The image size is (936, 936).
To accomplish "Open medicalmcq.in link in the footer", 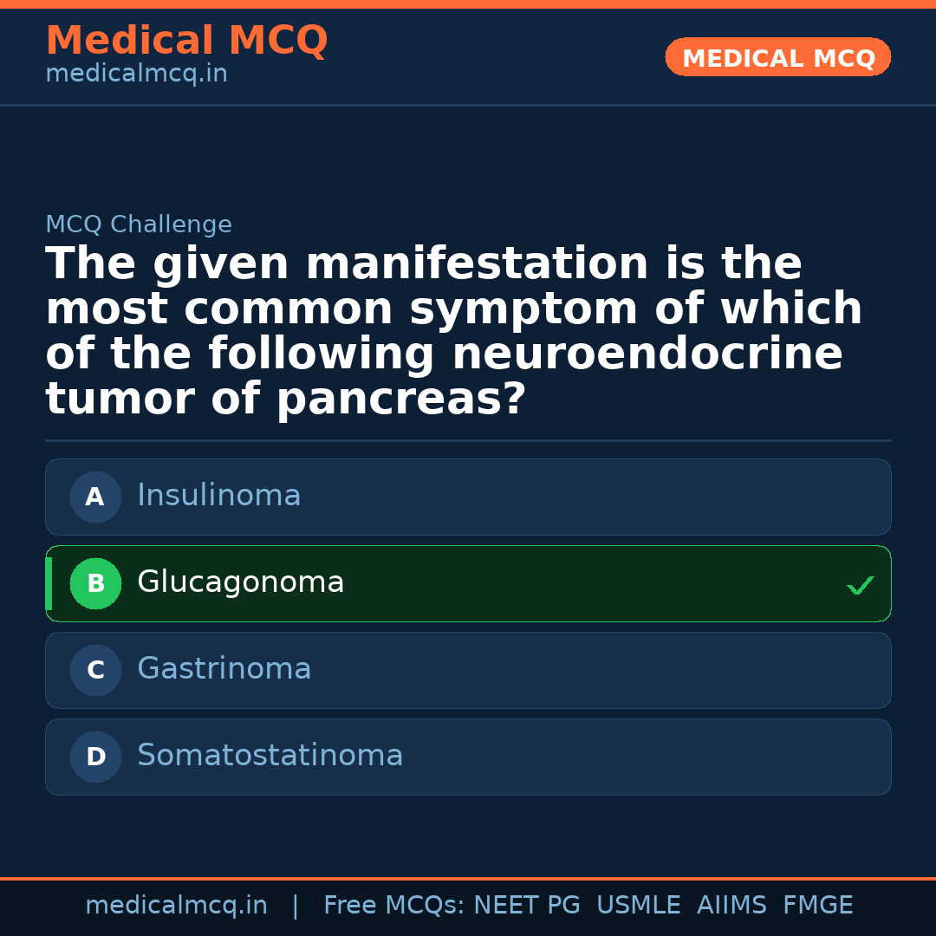I will (176, 906).
